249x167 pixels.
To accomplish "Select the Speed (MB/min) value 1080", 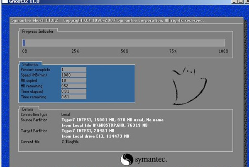I will point(74,75).
